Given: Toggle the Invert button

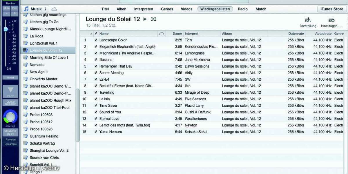Looking at the screenshot, I should 10,77.
